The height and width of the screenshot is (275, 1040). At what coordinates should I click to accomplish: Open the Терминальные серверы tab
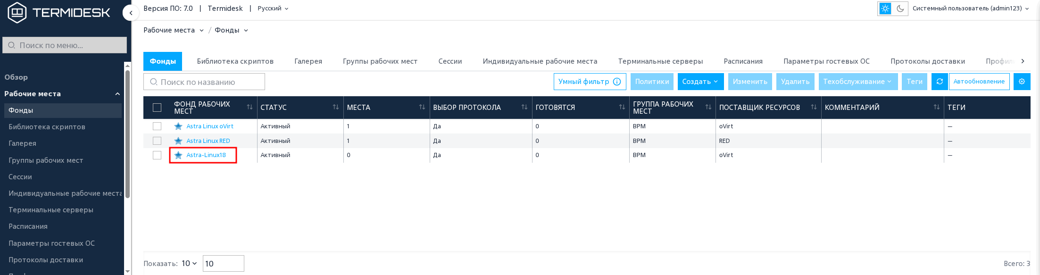coord(660,61)
